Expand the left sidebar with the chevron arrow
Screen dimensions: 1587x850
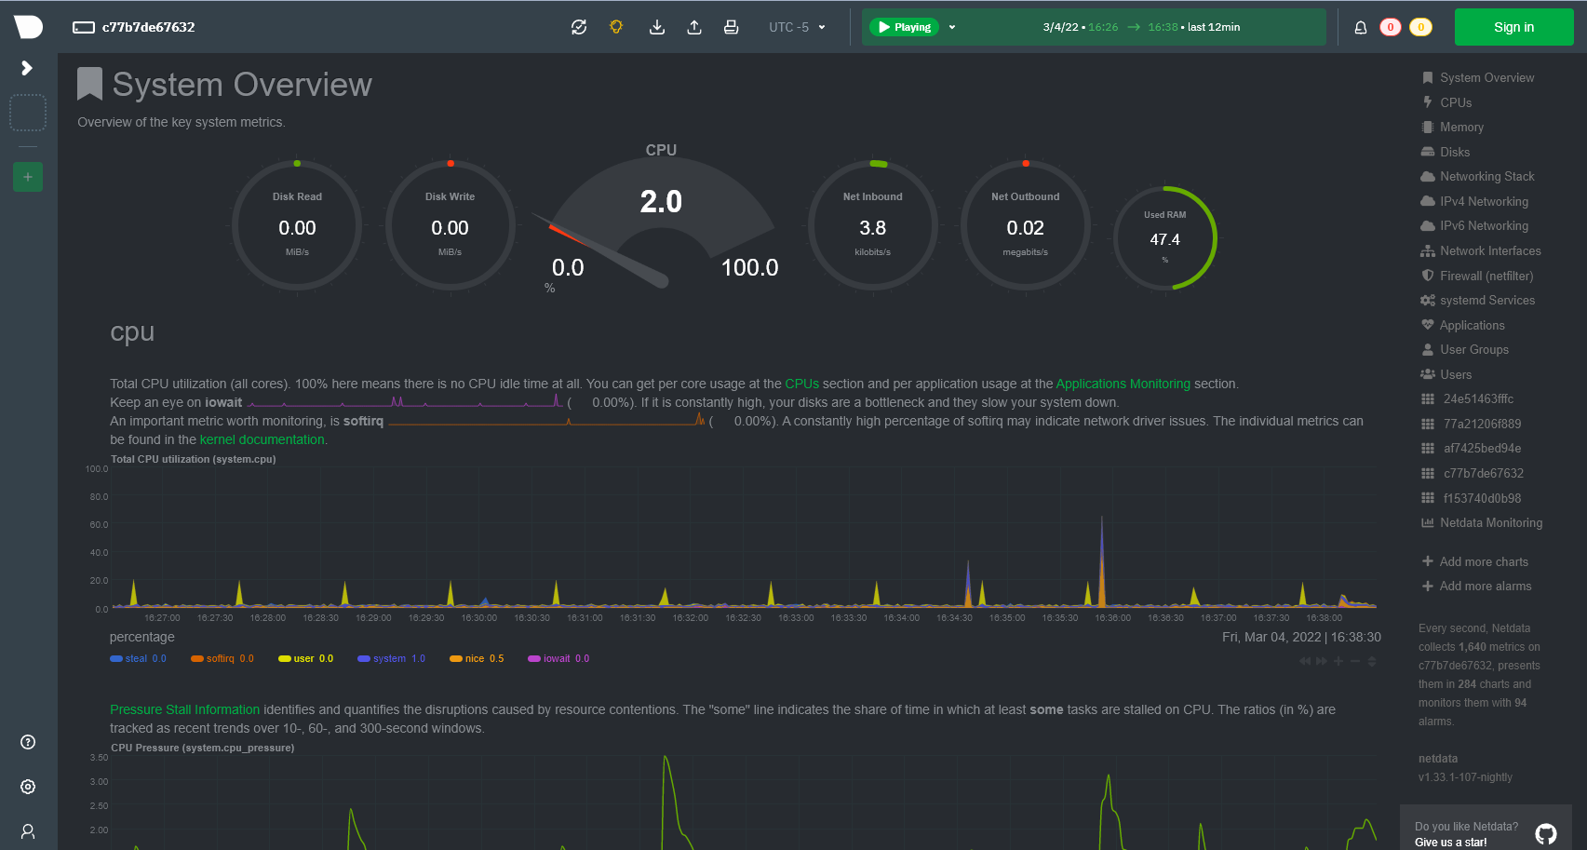27,68
